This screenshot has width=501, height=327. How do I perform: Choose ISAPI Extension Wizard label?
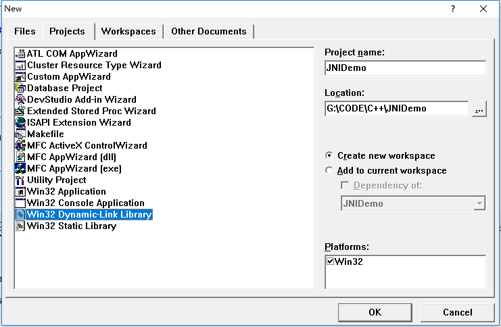(79, 123)
